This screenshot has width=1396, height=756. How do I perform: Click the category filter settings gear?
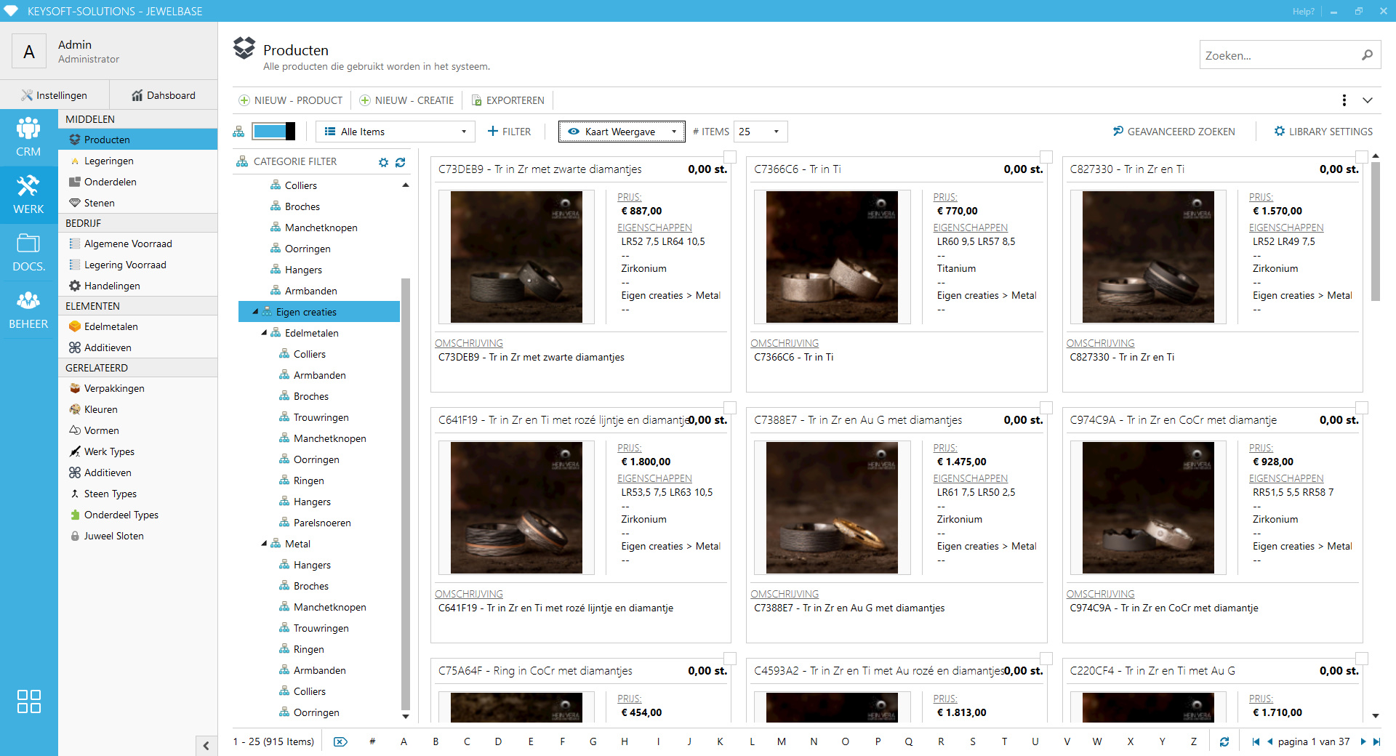(x=383, y=162)
